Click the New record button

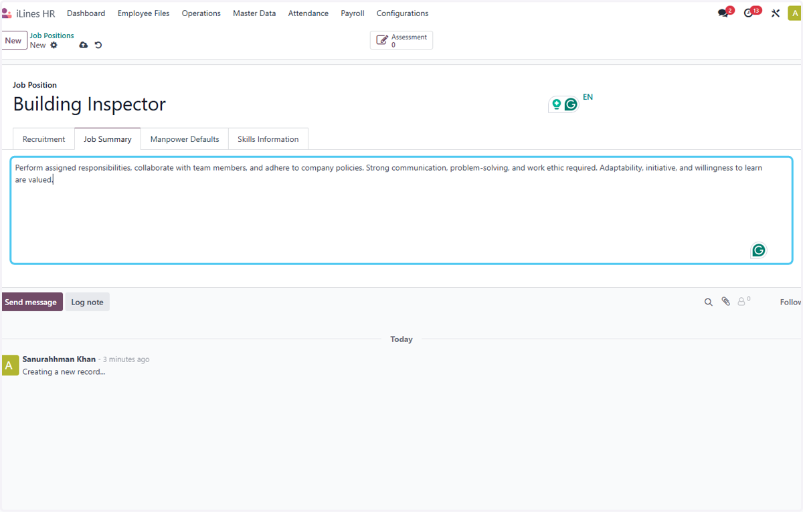13,40
